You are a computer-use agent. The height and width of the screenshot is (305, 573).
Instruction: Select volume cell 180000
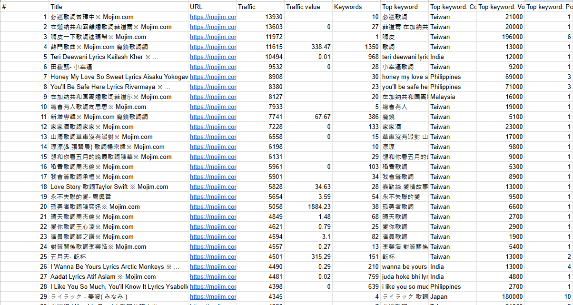[x=501, y=296]
